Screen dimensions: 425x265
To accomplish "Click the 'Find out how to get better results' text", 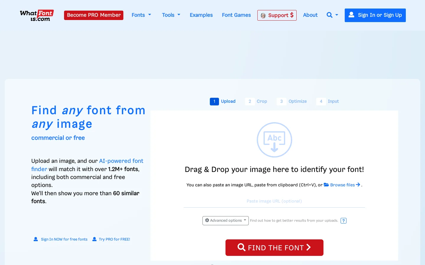I will click(x=294, y=221).
